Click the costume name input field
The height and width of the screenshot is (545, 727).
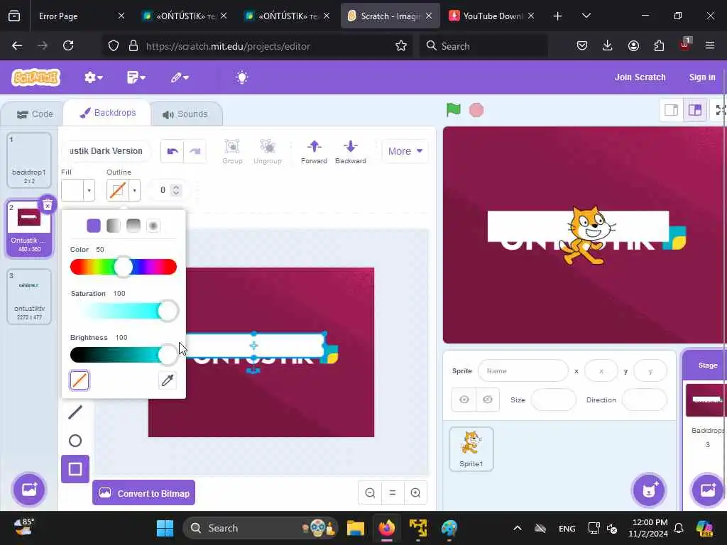[106, 151]
